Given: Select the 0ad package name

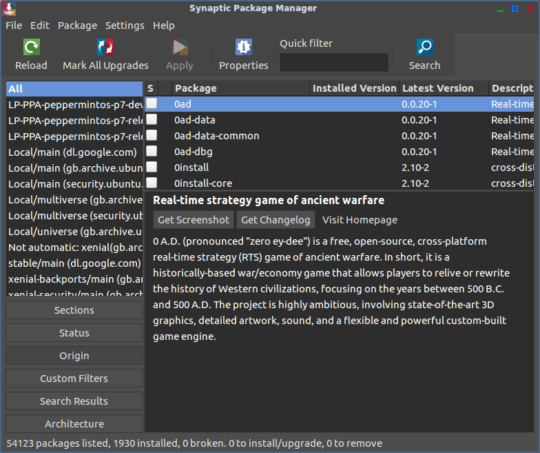Looking at the screenshot, I should click(183, 104).
